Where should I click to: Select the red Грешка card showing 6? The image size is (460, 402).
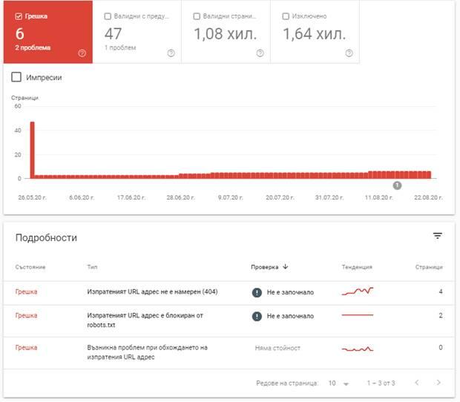[x=48, y=32]
